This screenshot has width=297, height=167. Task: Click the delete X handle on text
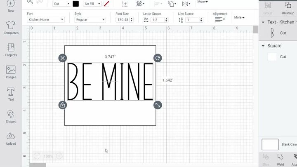(x=62, y=58)
